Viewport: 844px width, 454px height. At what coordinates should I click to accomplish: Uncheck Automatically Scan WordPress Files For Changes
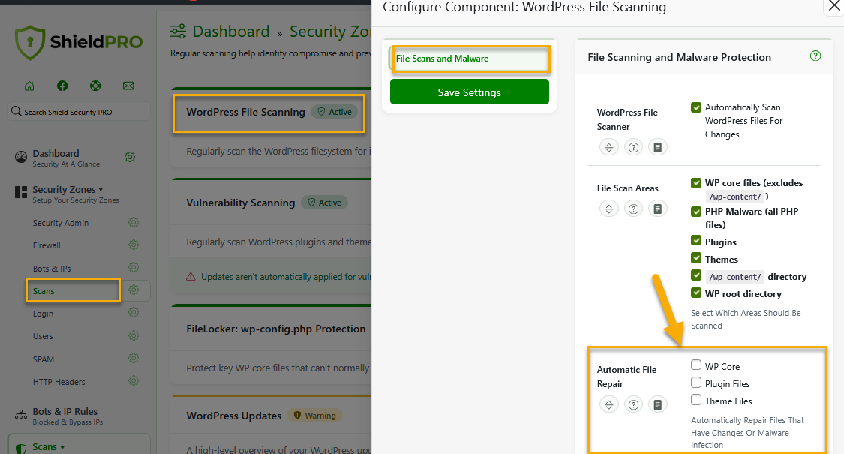pos(696,107)
